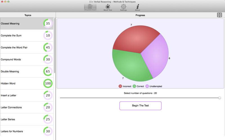Select the Double Meaning topic

(x=27, y=71)
